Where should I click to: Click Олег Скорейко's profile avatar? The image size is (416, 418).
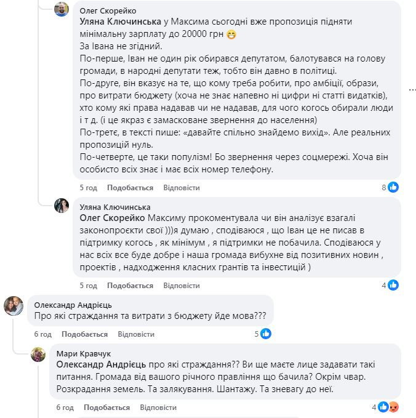tap(62, 10)
